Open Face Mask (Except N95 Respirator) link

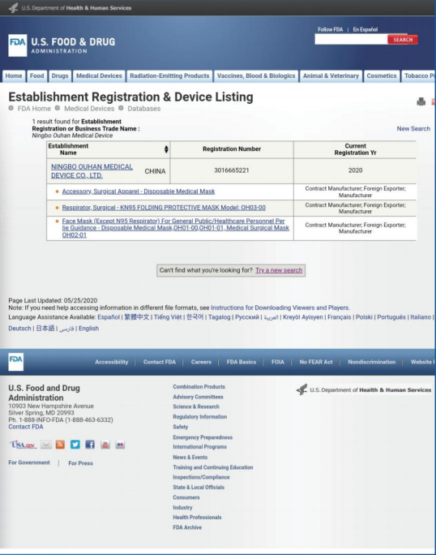[x=175, y=228]
